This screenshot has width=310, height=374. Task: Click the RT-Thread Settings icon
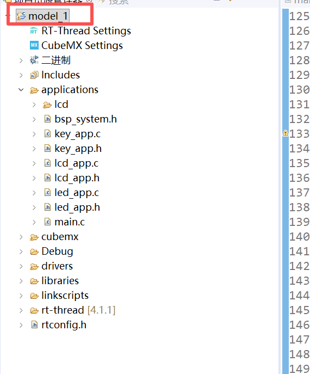(34, 31)
